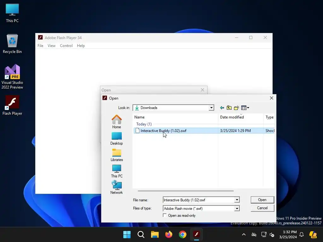Open View menu in Flash Player
Viewport: 323px width, 242px height.
coord(51,46)
